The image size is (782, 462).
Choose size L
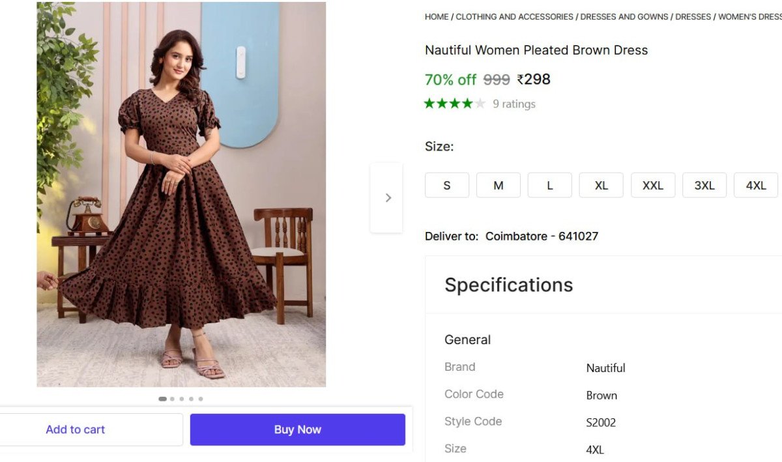point(550,185)
